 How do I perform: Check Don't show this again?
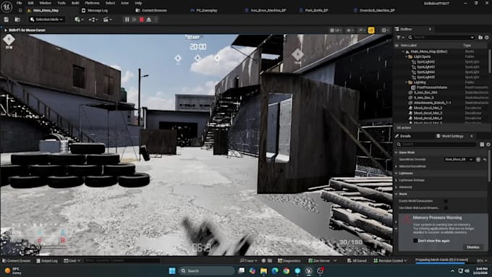415,241
